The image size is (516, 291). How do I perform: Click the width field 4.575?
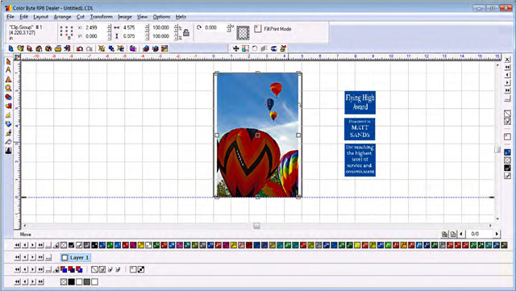[133, 27]
